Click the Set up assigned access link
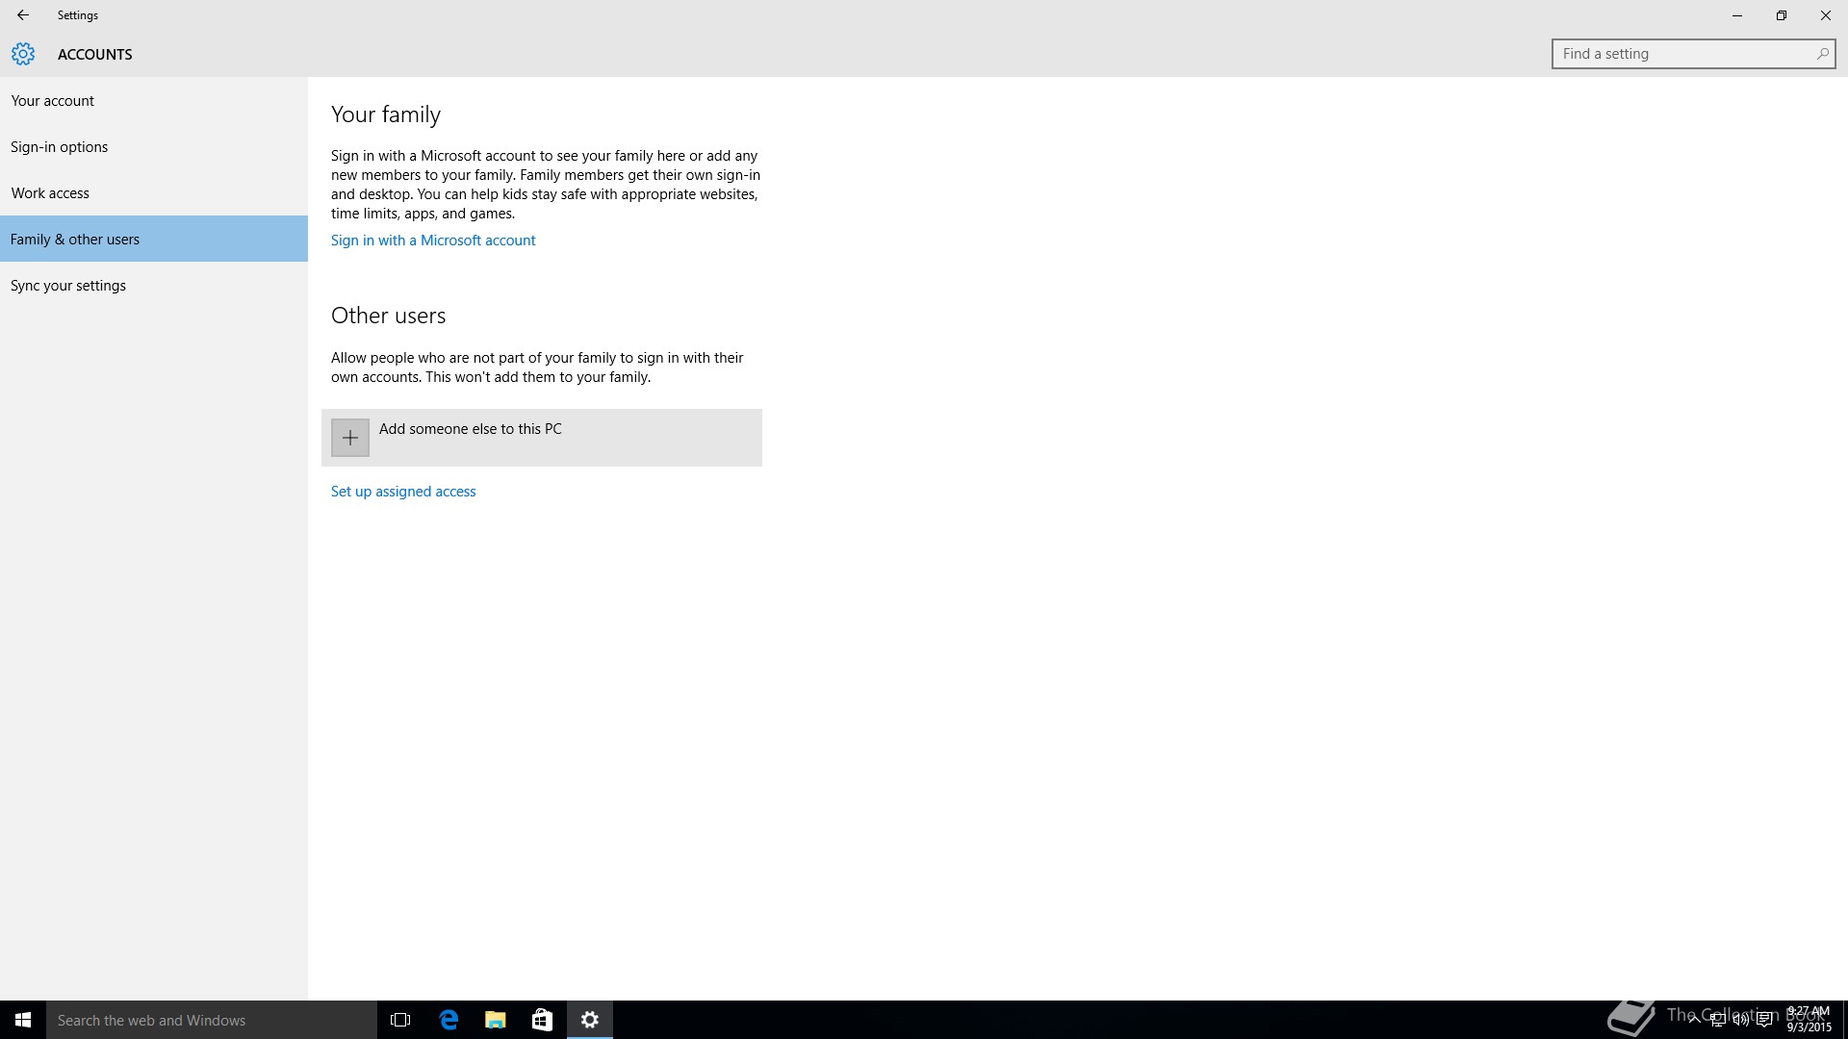The width and height of the screenshot is (1848, 1039). point(403,492)
